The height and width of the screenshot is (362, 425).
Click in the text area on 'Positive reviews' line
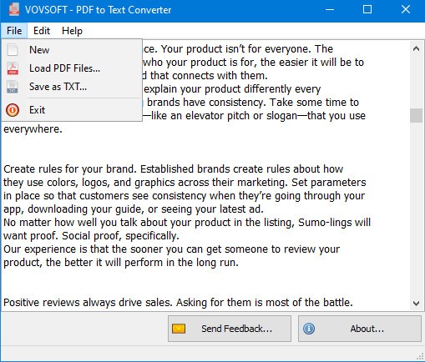pyautogui.click(x=178, y=303)
